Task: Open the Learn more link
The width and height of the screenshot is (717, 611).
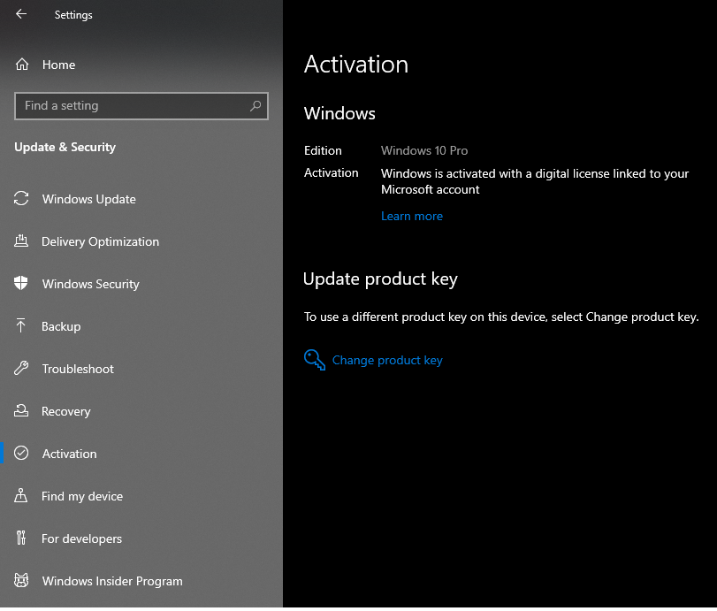Action: [411, 216]
